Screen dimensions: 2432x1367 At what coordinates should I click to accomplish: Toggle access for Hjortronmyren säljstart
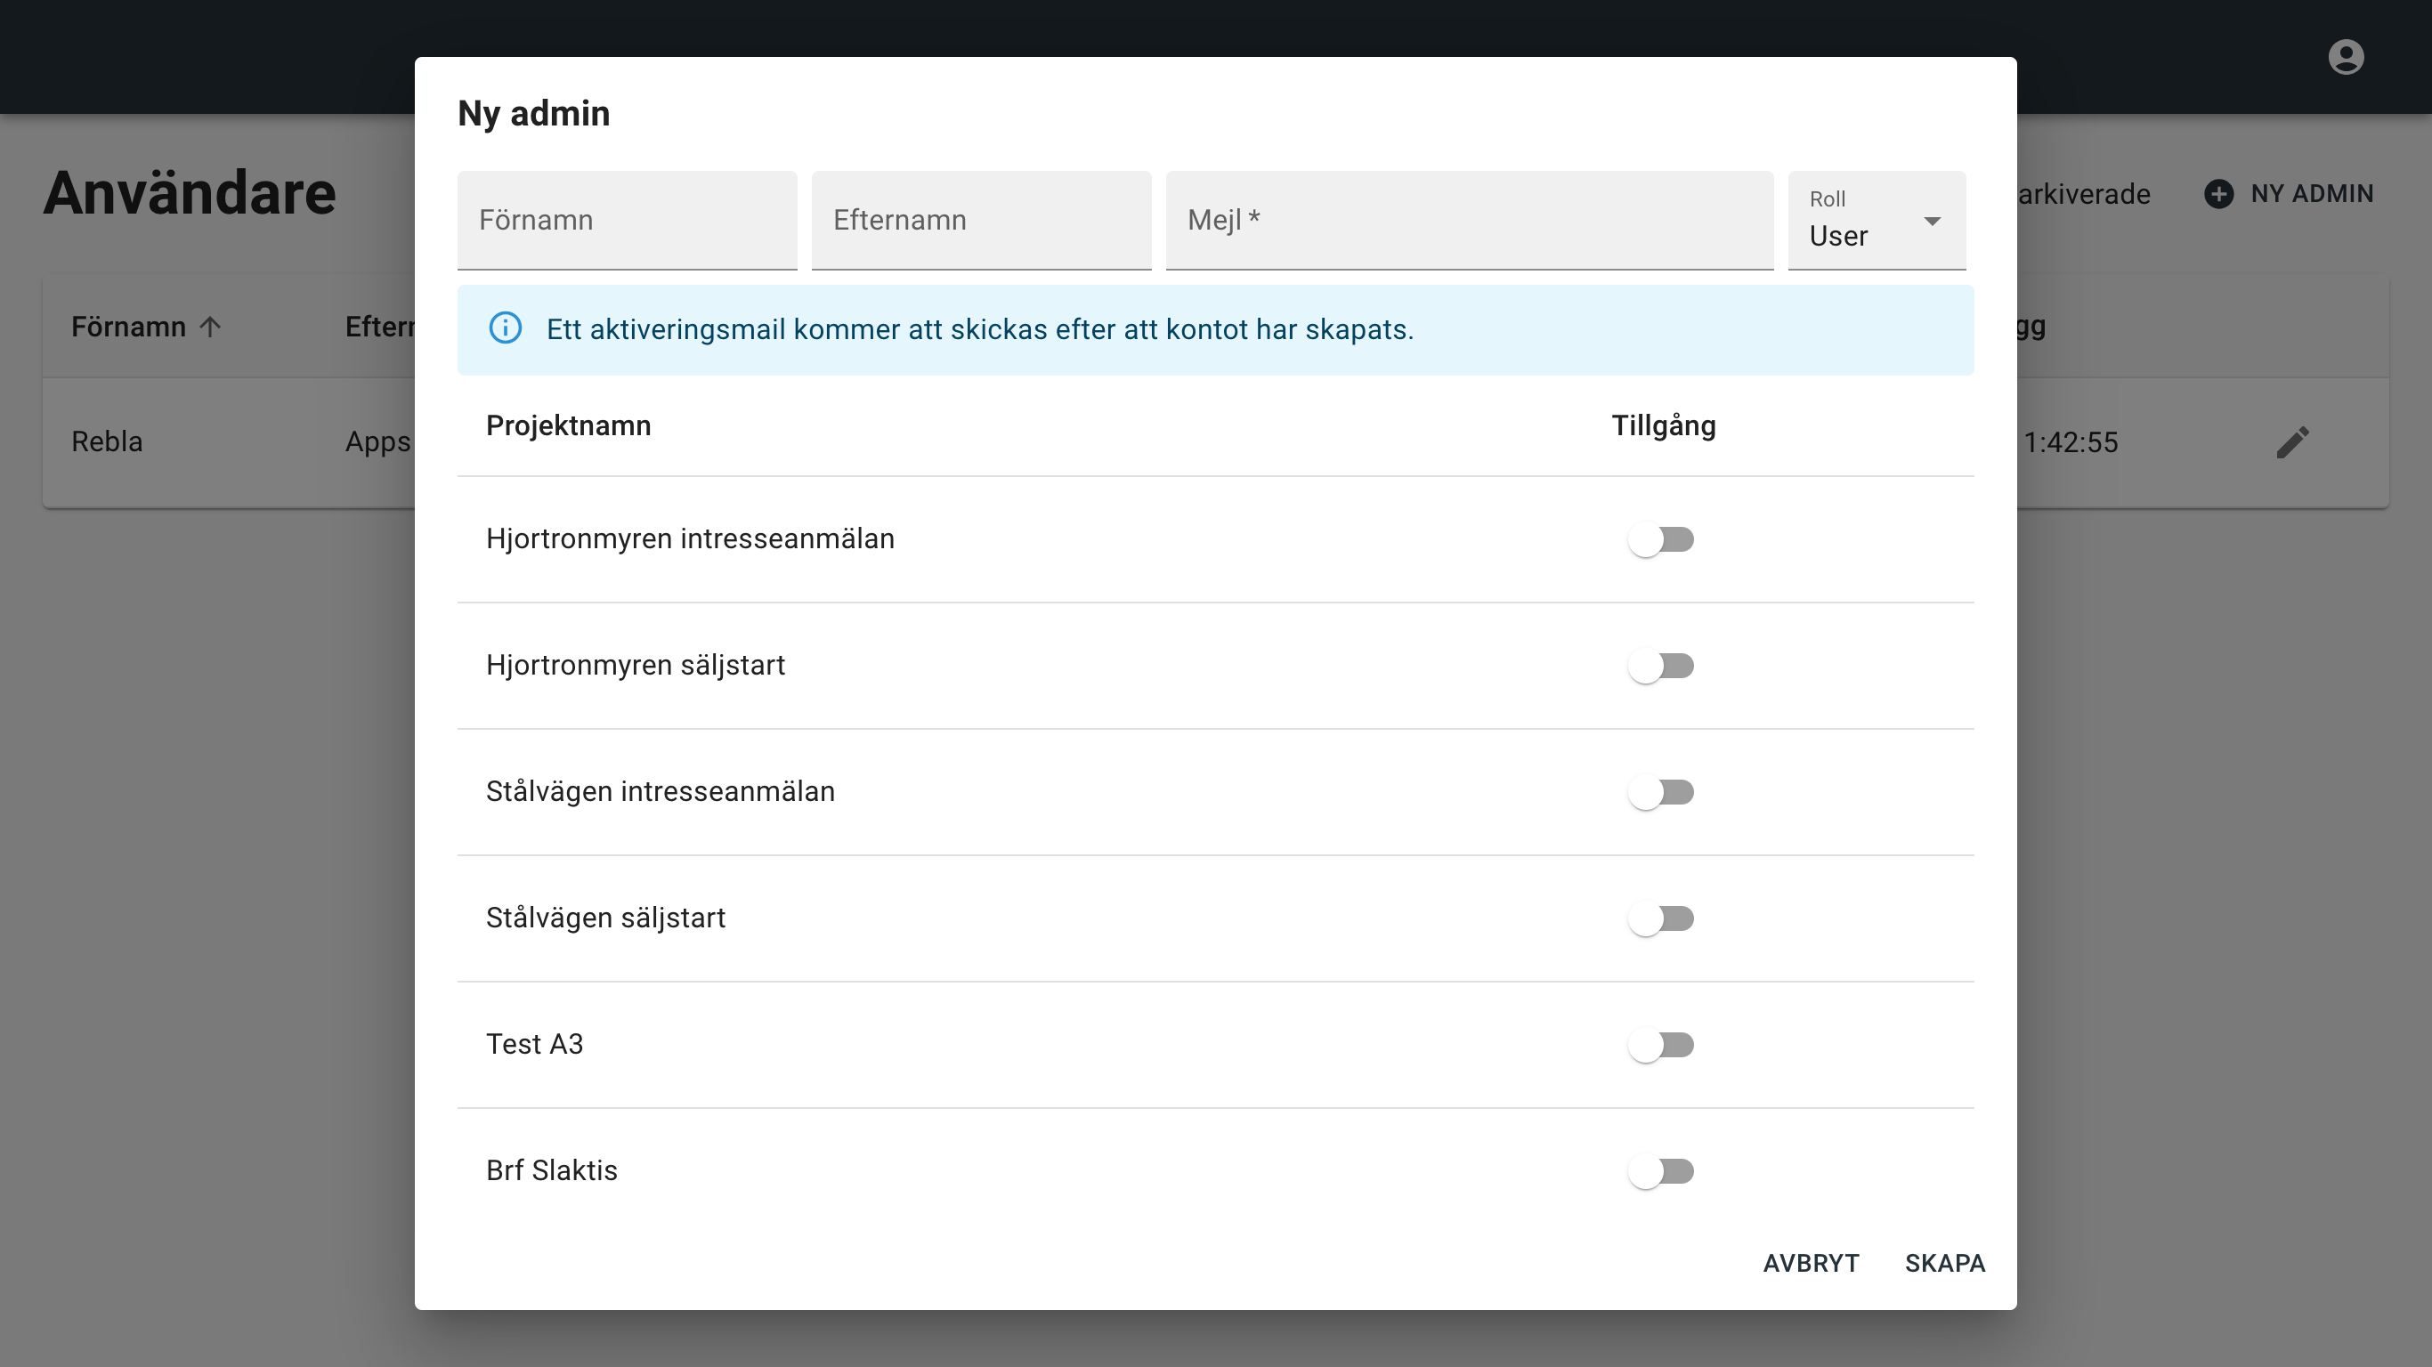[1661, 667]
